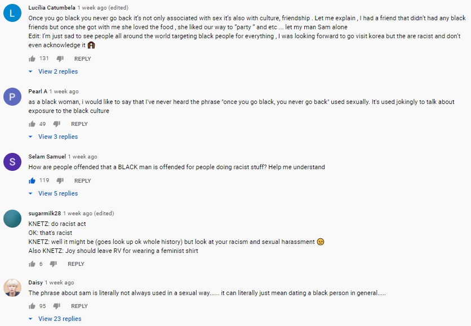471x326 pixels.
Task: Give thumbs down to Daisy's comment
Action: tap(57, 306)
